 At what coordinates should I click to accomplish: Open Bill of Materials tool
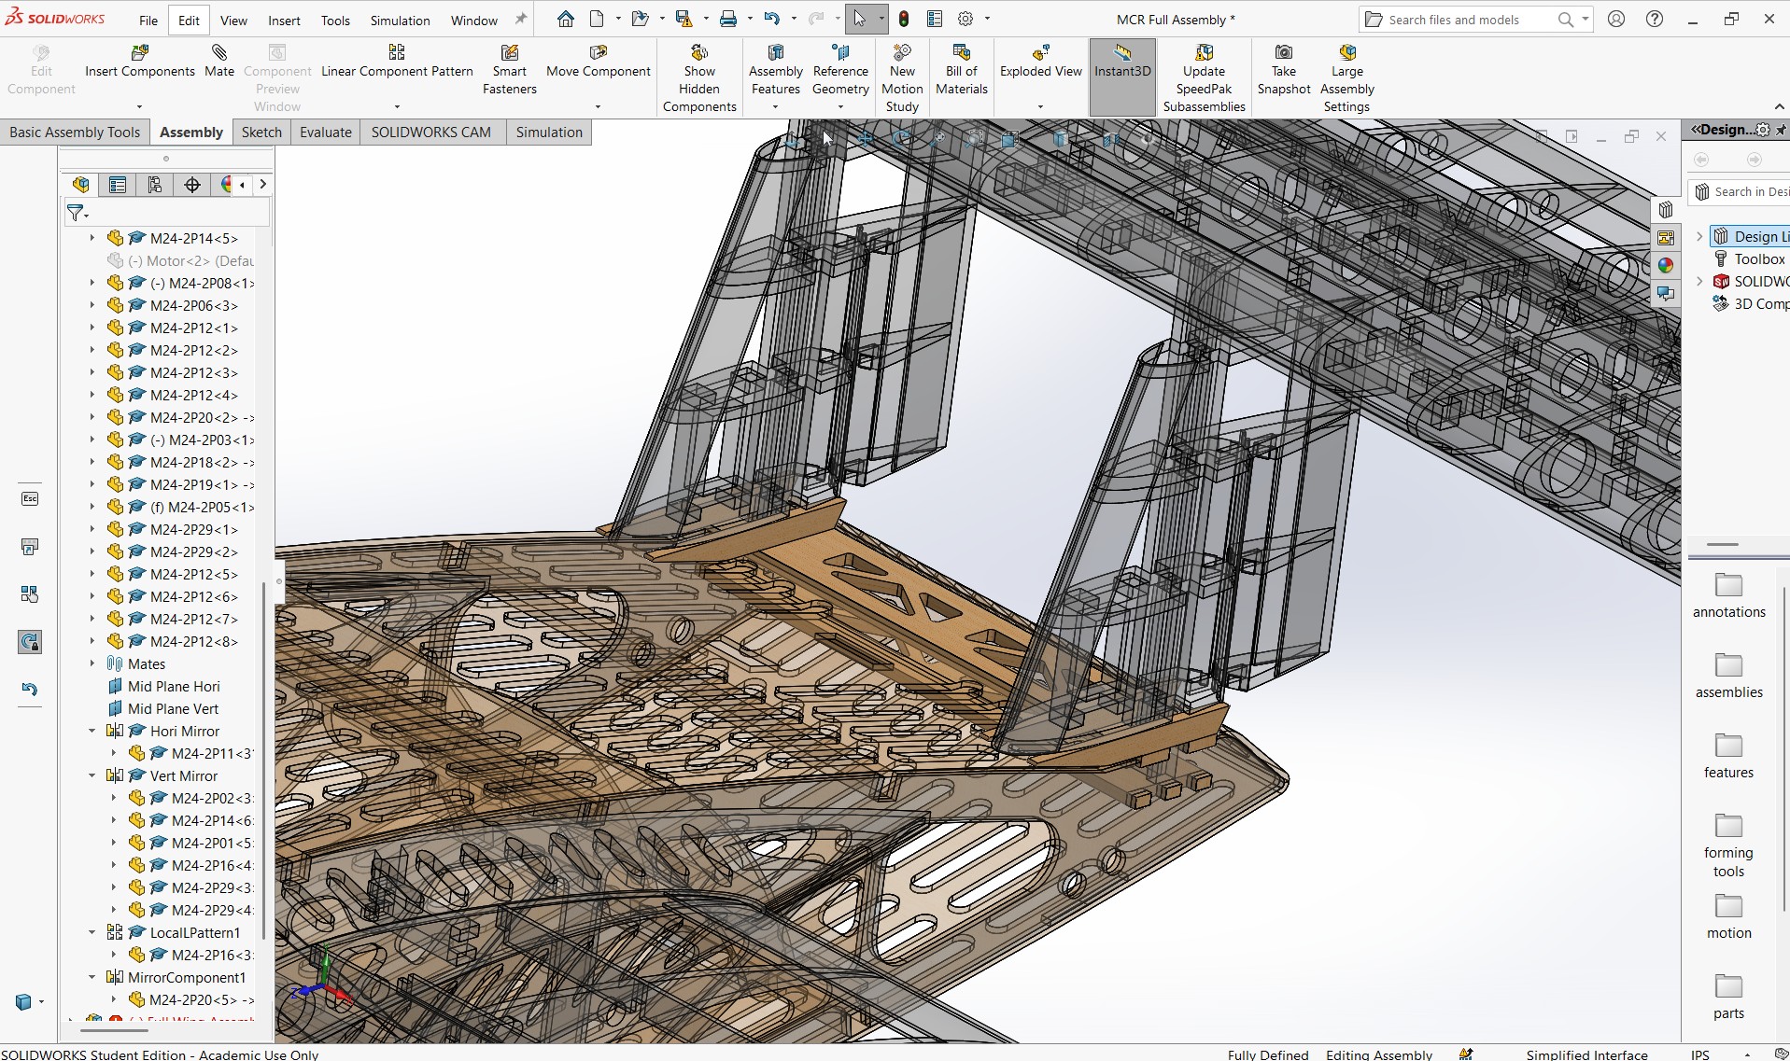(962, 70)
